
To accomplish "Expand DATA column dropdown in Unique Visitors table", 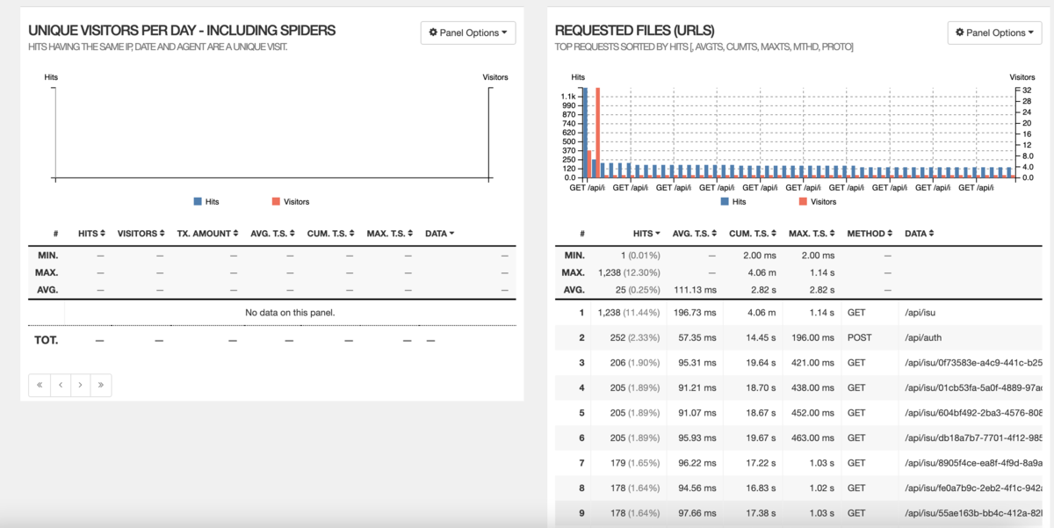I will [x=440, y=234].
